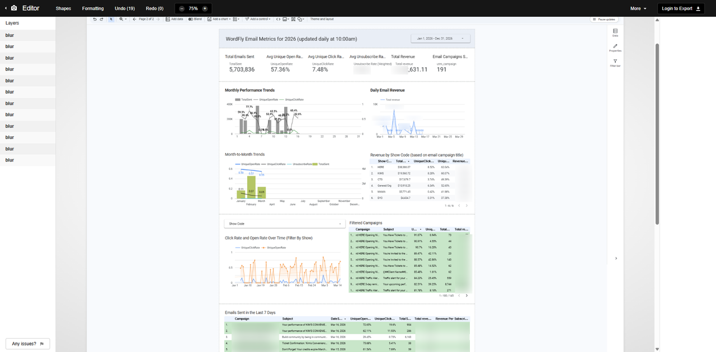The image size is (716, 352).
Task: Click the redo arrow in the report toolbar
Action: coord(101,19)
